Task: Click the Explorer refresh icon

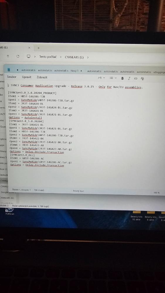Action: point(18,56)
